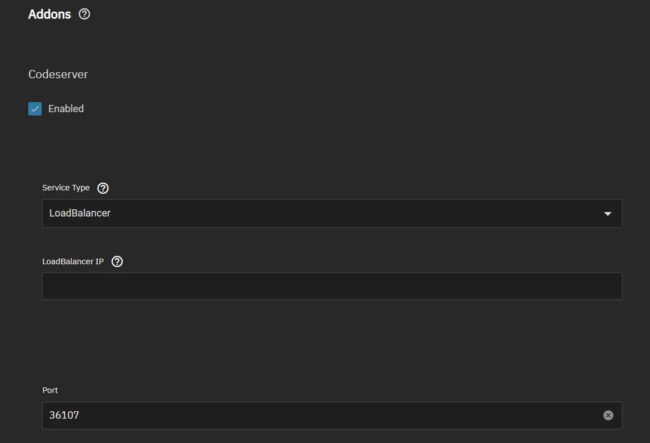
Task: Uncheck the Codeserver Enabled checkbox
Action: [35, 109]
